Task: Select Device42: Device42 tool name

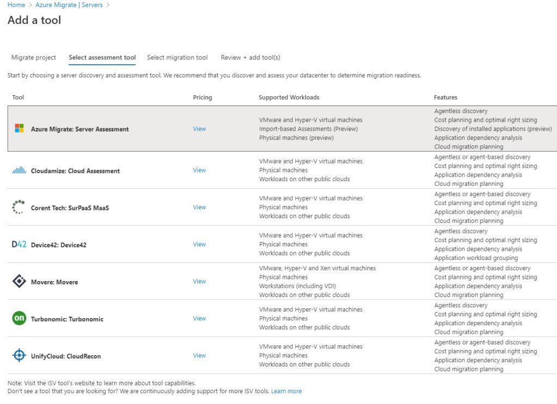Action: pyautogui.click(x=59, y=245)
